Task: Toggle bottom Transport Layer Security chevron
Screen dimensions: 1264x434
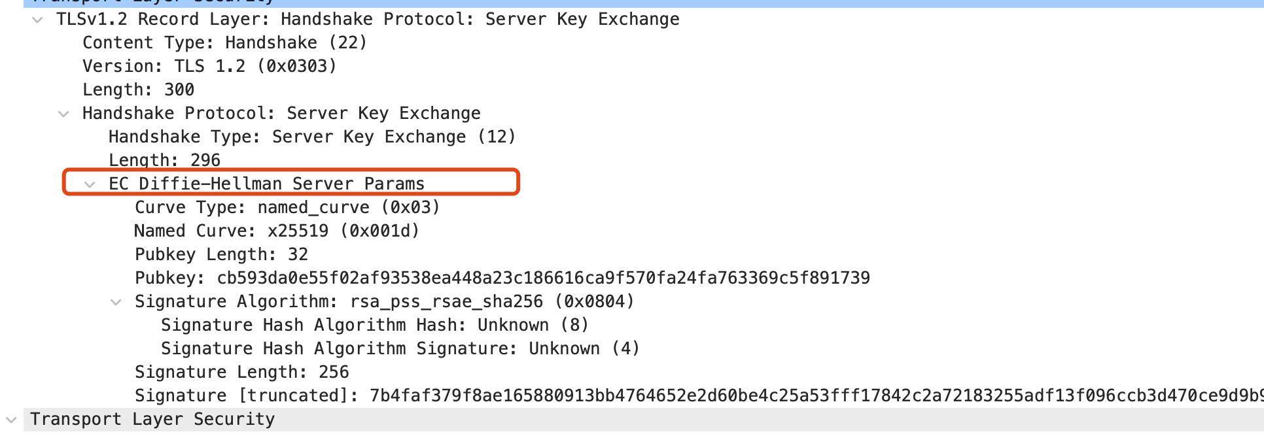Action: click(x=12, y=420)
